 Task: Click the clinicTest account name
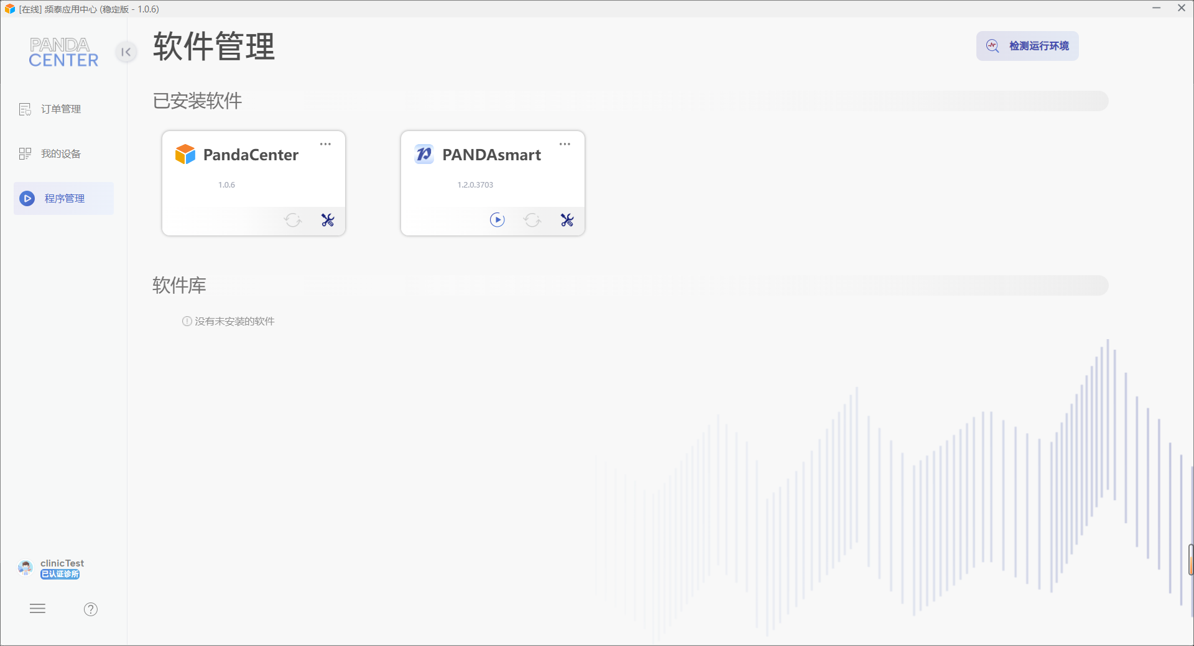pos(62,563)
